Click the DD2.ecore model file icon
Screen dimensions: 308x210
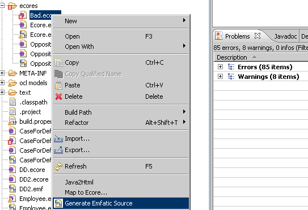12,179
